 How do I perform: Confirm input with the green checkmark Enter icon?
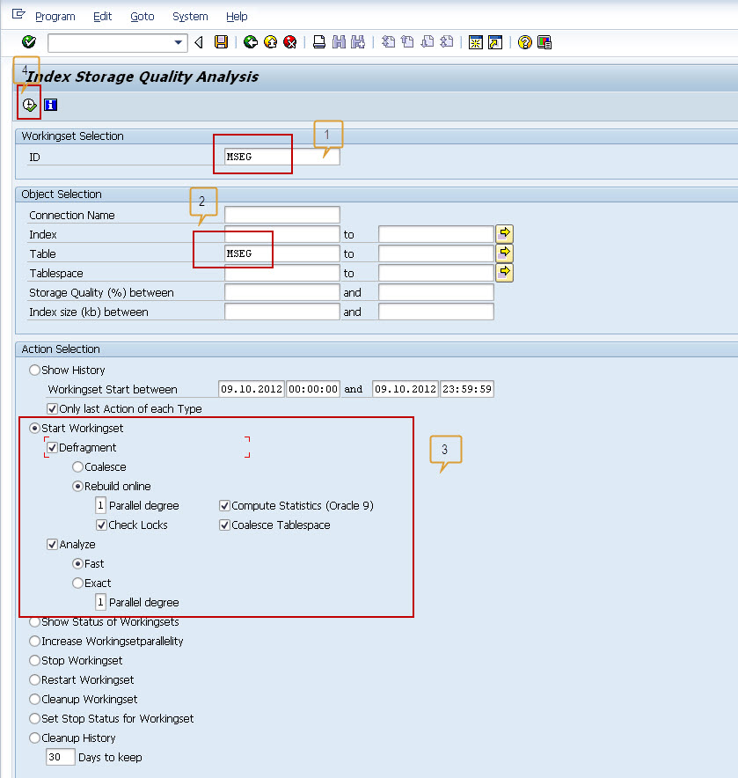[x=26, y=41]
